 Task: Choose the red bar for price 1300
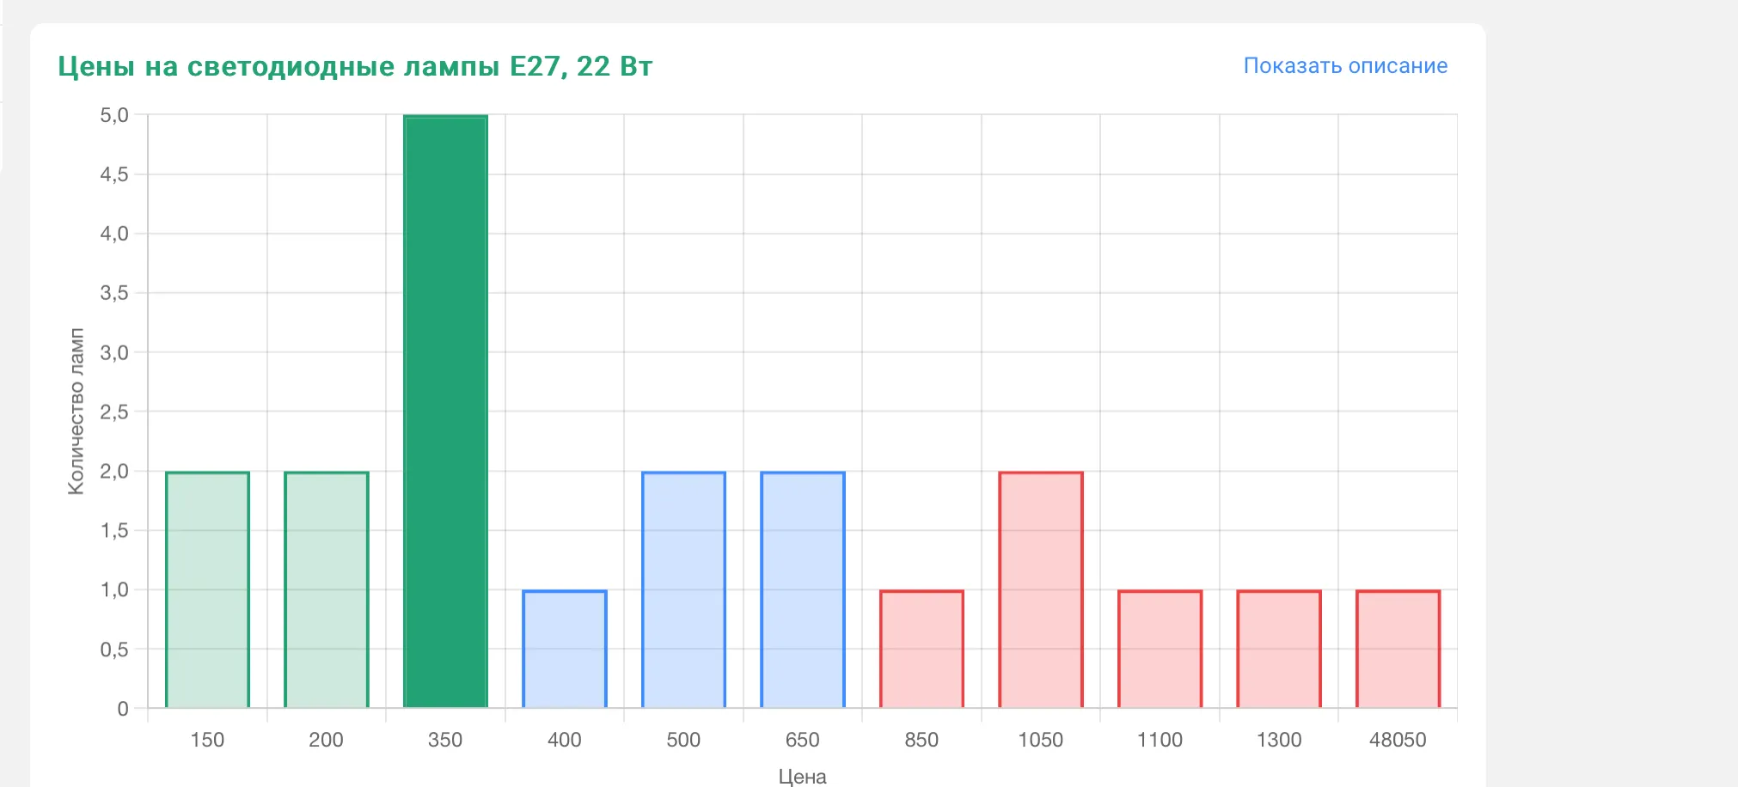(x=1279, y=649)
